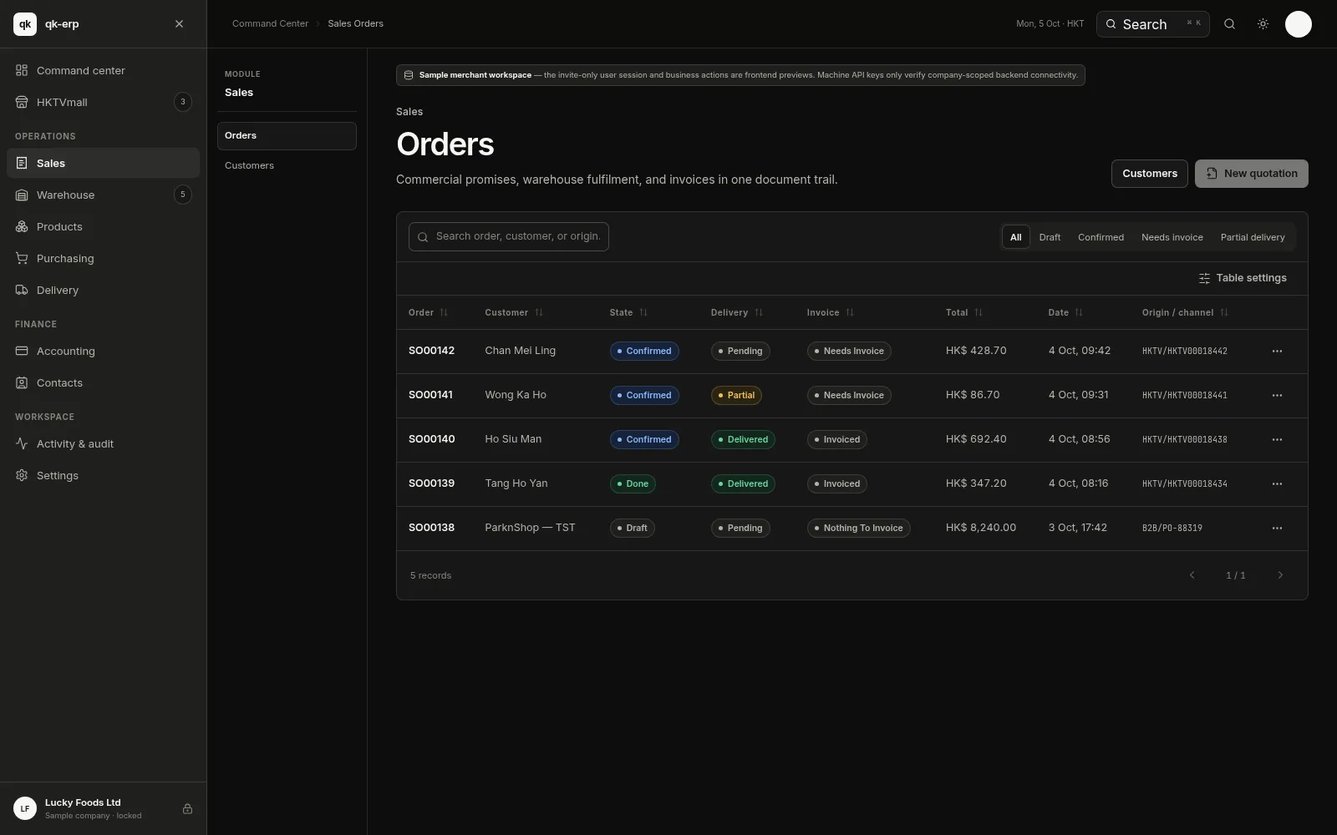Sort orders by Date column
Viewport: 1337px width, 835px height.
[1065, 312]
